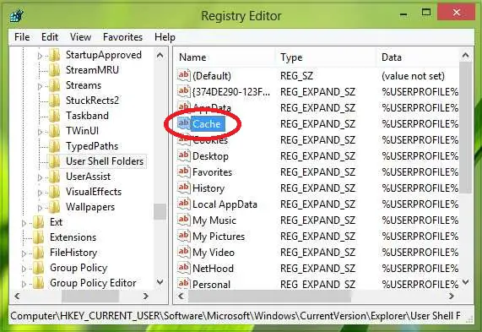Click the string icon of My Music value
This screenshot has width=482, height=332.
point(184,220)
